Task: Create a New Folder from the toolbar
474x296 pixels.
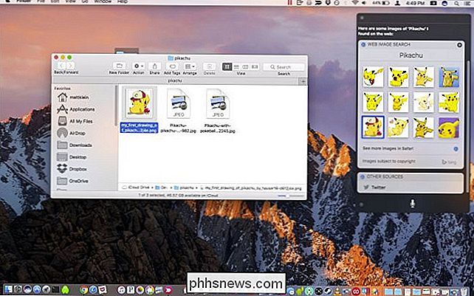Action: click(x=119, y=66)
